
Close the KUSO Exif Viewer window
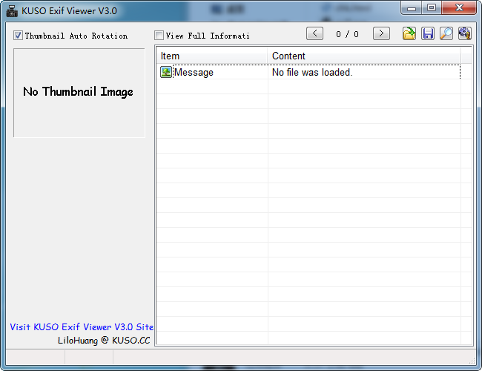[459, 7]
